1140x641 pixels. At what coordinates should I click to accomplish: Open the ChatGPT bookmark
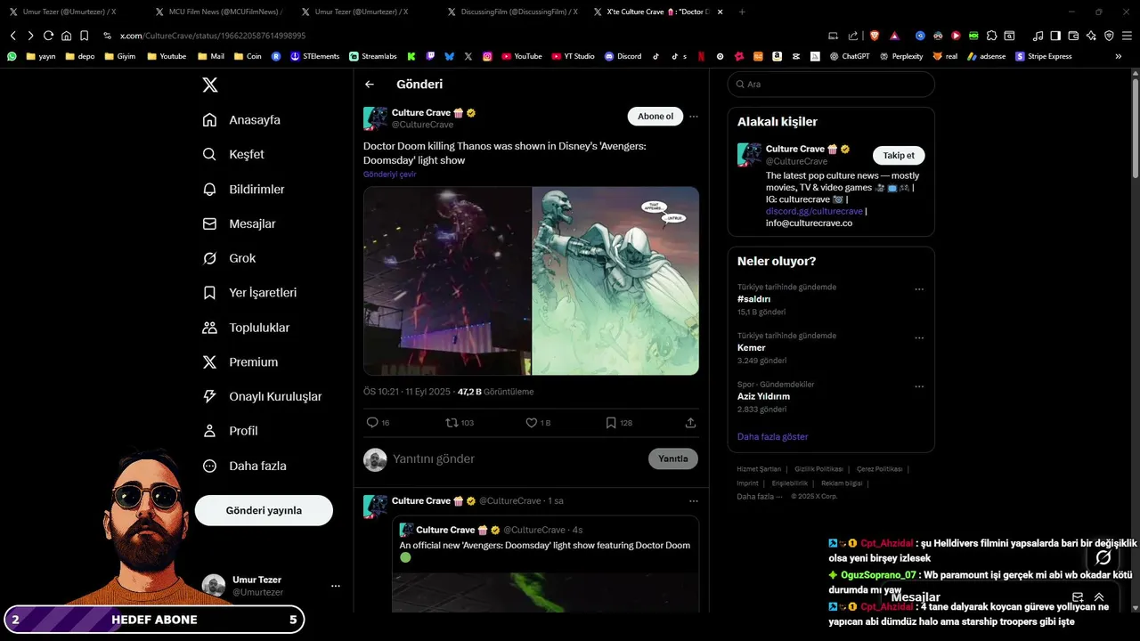click(x=849, y=56)
